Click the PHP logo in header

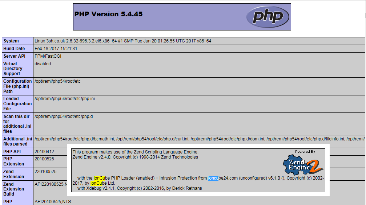[x=268, y=17]
